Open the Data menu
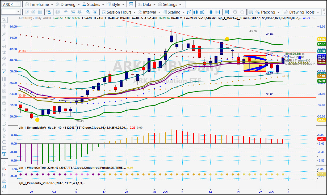Screen dimensions: 327x195 point(146,5)
